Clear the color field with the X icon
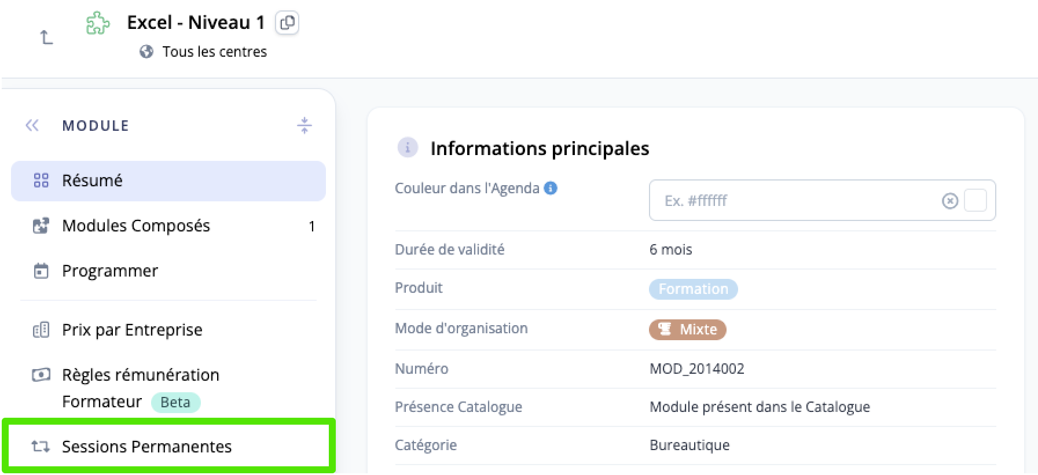The width and height of the screenshot is (1038, 475). 950,201
